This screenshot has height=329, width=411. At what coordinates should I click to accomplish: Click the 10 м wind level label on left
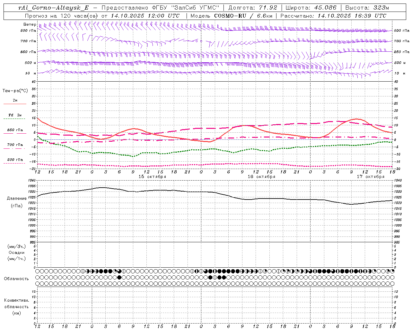pyautogui.click(x=31, y=73)
